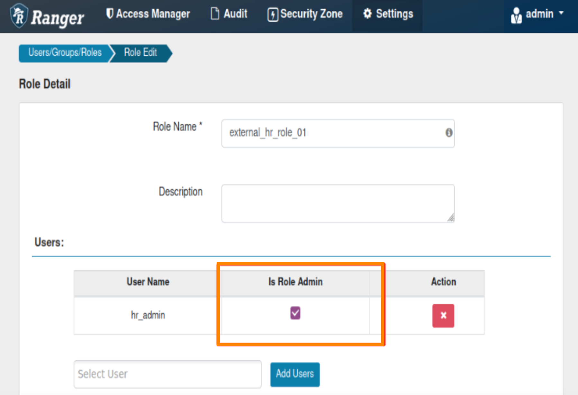Click the info icon in Role Name field

[x=449, y=133]
